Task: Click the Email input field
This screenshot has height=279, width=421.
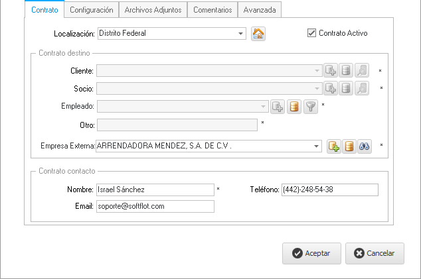Action: click(155, 207)
